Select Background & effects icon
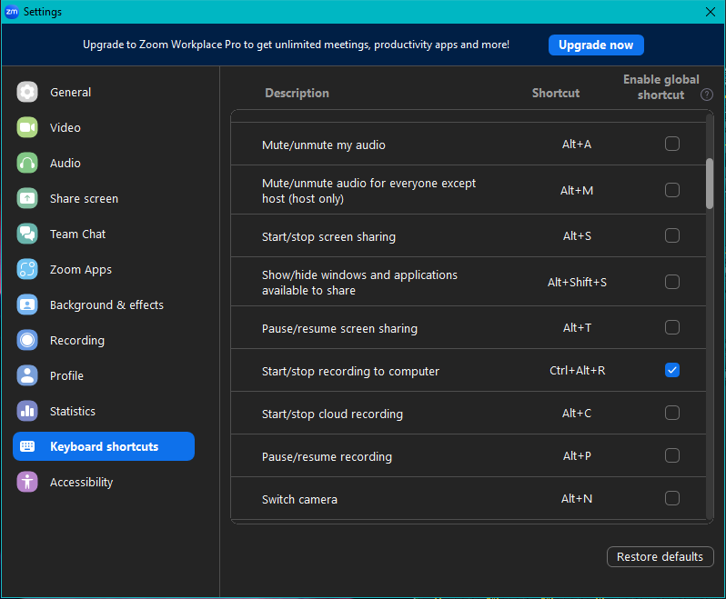 click(27, 304)
